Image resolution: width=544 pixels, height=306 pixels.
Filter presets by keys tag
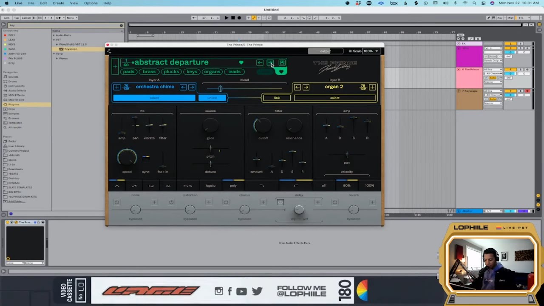192,72
